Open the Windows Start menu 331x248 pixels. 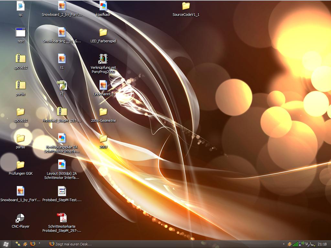pyautogui.click(x=6, y=244)
